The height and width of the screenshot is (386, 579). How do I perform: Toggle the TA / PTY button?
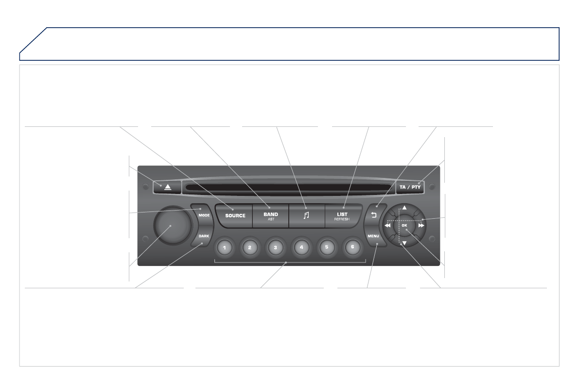[410, 187]
